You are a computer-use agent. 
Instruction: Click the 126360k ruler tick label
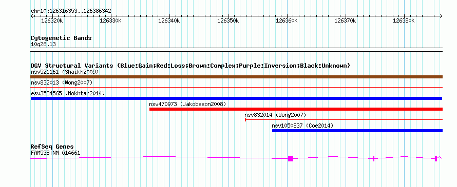pos(287,20)
